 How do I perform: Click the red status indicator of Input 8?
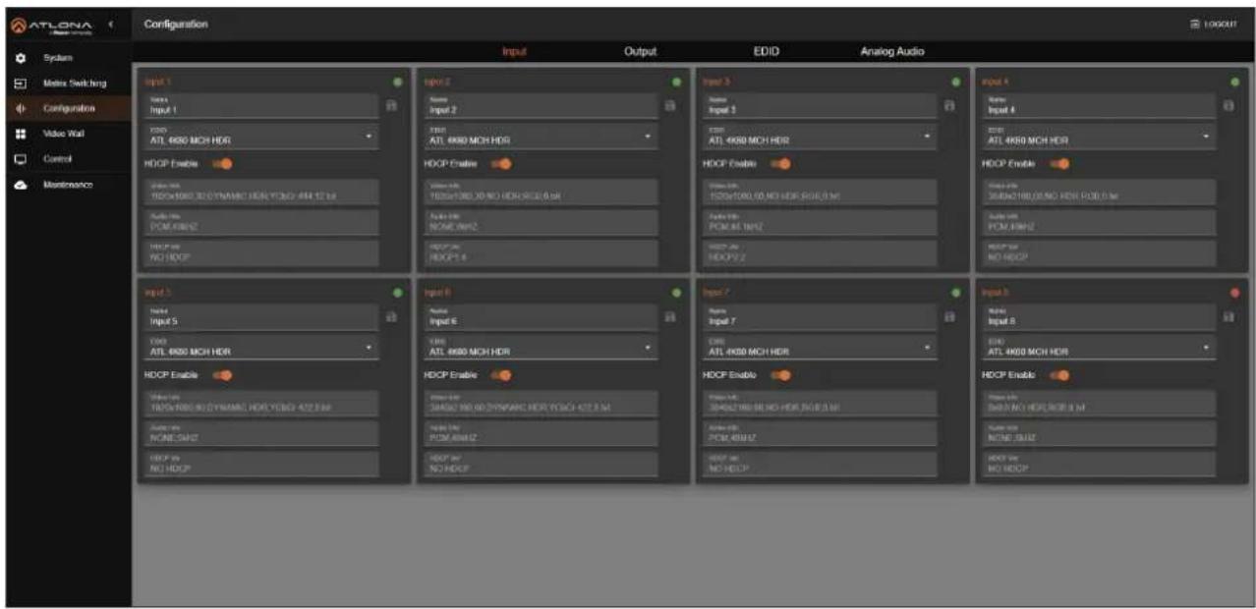coord(1234,293)
